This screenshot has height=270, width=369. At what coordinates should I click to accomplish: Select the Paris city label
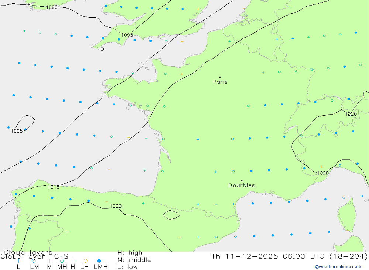[x=220, y=82]
